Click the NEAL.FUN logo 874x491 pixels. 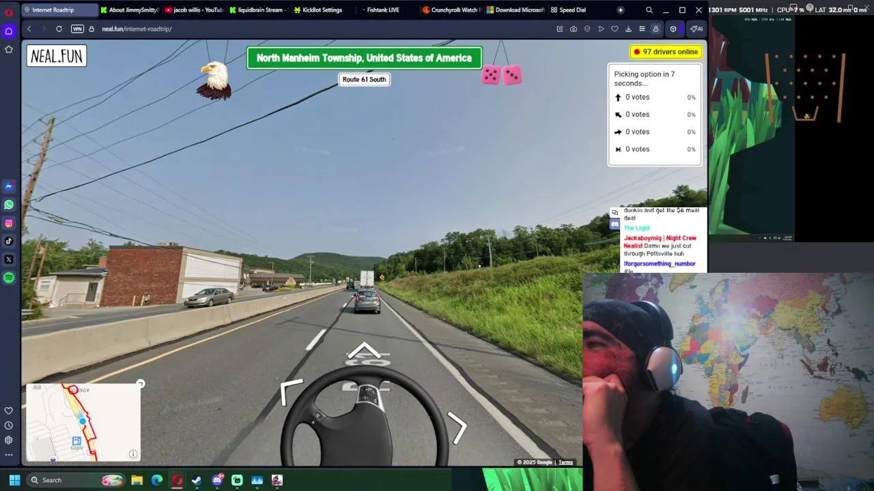click(x=57, y=56)
